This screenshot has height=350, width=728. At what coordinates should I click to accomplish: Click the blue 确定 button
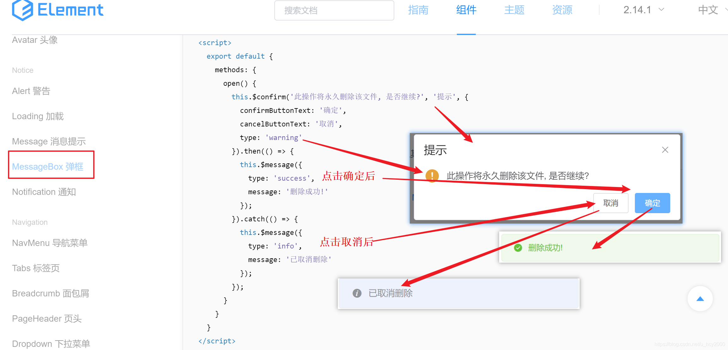point(652,203)
